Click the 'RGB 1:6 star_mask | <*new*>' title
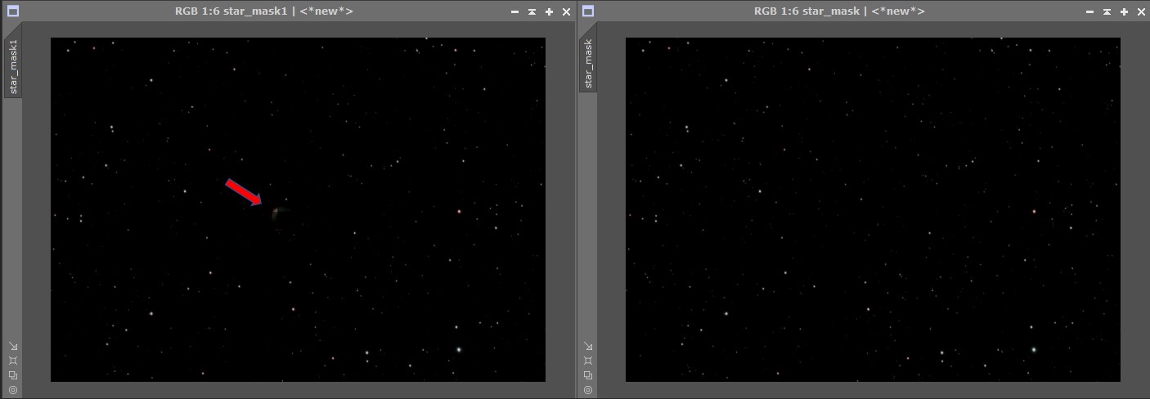 coord(839,11)
